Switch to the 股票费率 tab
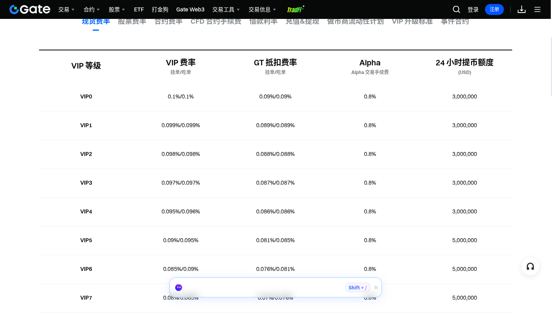Screen dimensions: 552x315 pos(132,22)
